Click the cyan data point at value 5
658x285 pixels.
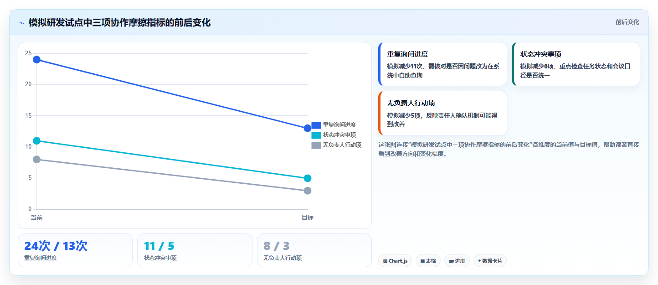click(x=308, y=178)
